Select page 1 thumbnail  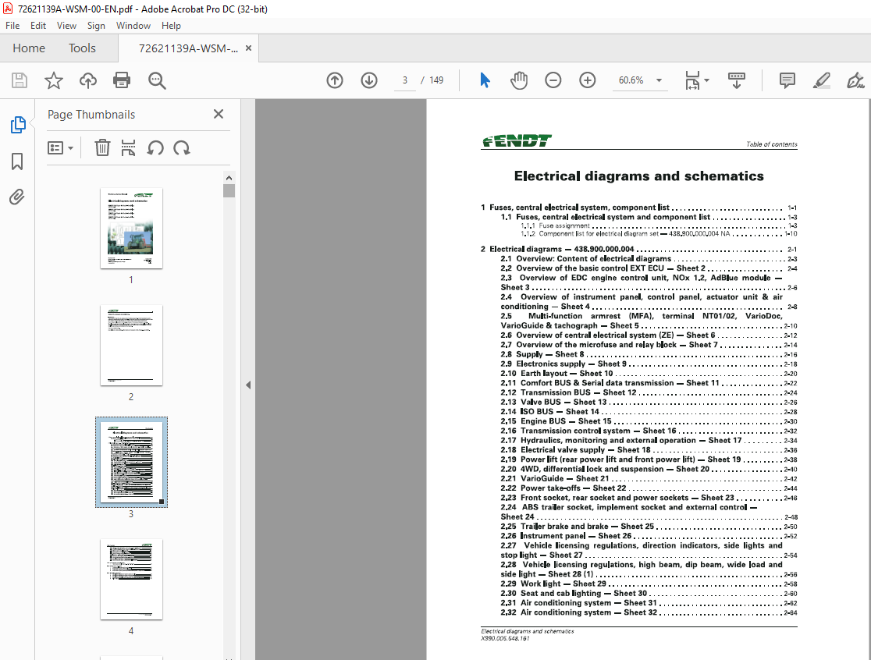(131, 228)
